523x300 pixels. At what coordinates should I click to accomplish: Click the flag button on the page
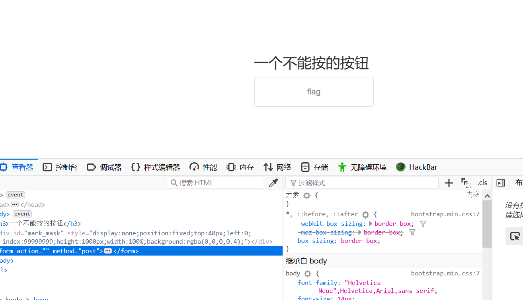click(314, 92)
